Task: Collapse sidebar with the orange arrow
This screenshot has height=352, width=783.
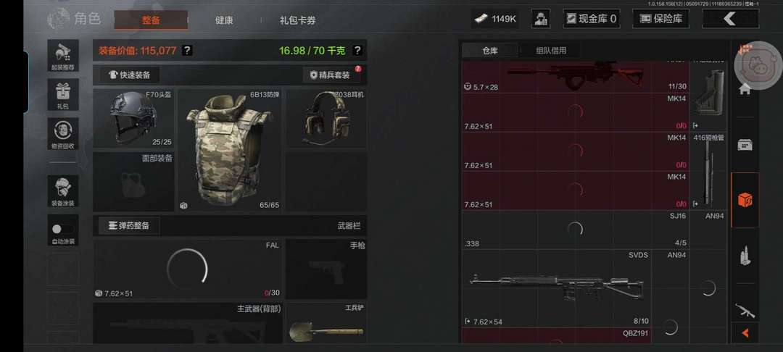Action: pos(745,332)
